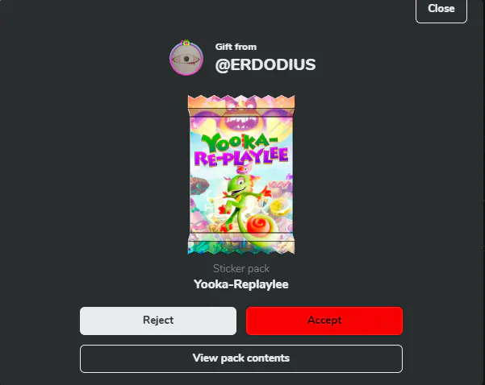485x385 pixels.
Task: Click the crimped bottom edge of the pack
Action: [x=241, y=247]
